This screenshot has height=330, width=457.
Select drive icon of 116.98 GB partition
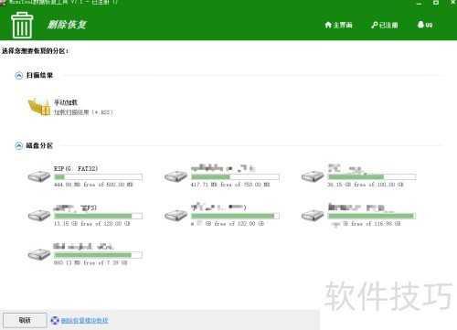point(313,216)
